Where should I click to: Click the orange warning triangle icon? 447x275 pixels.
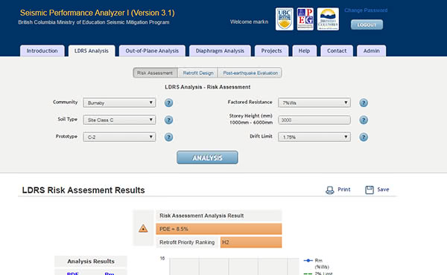point(143,228)
